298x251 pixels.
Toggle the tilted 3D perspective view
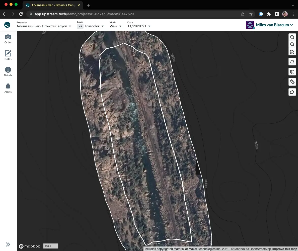[x=292, y=62]
